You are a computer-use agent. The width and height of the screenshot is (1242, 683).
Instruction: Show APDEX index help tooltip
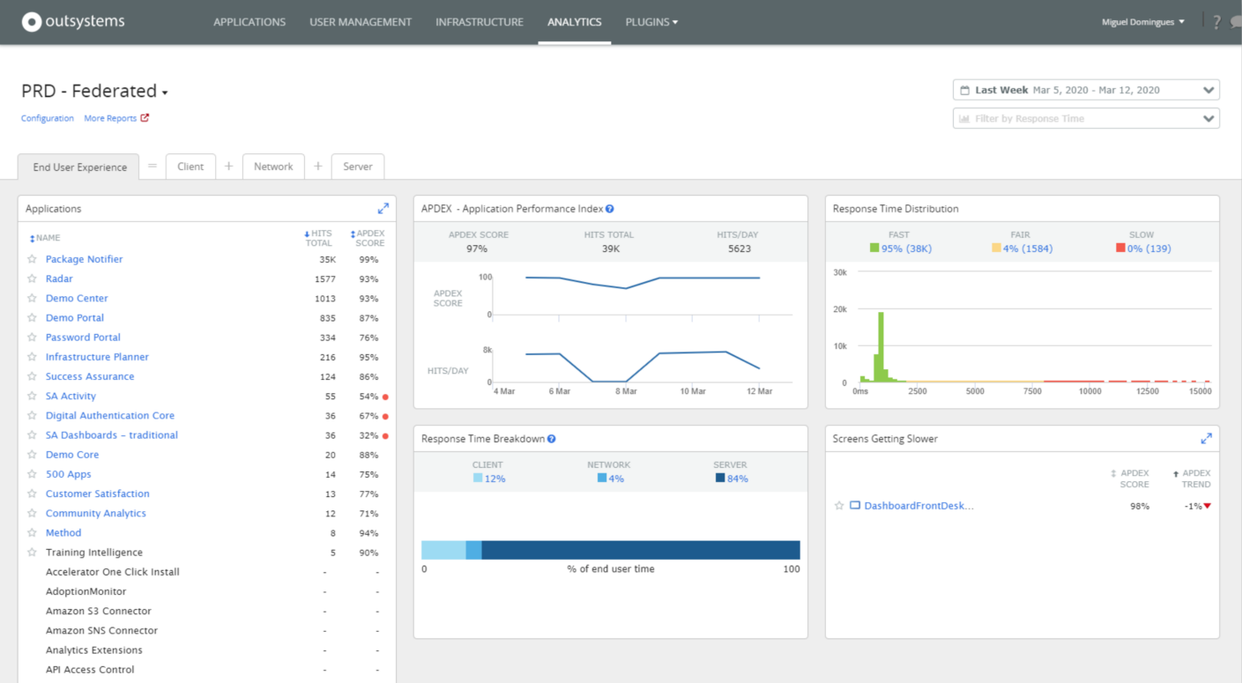tap(610, 209)
